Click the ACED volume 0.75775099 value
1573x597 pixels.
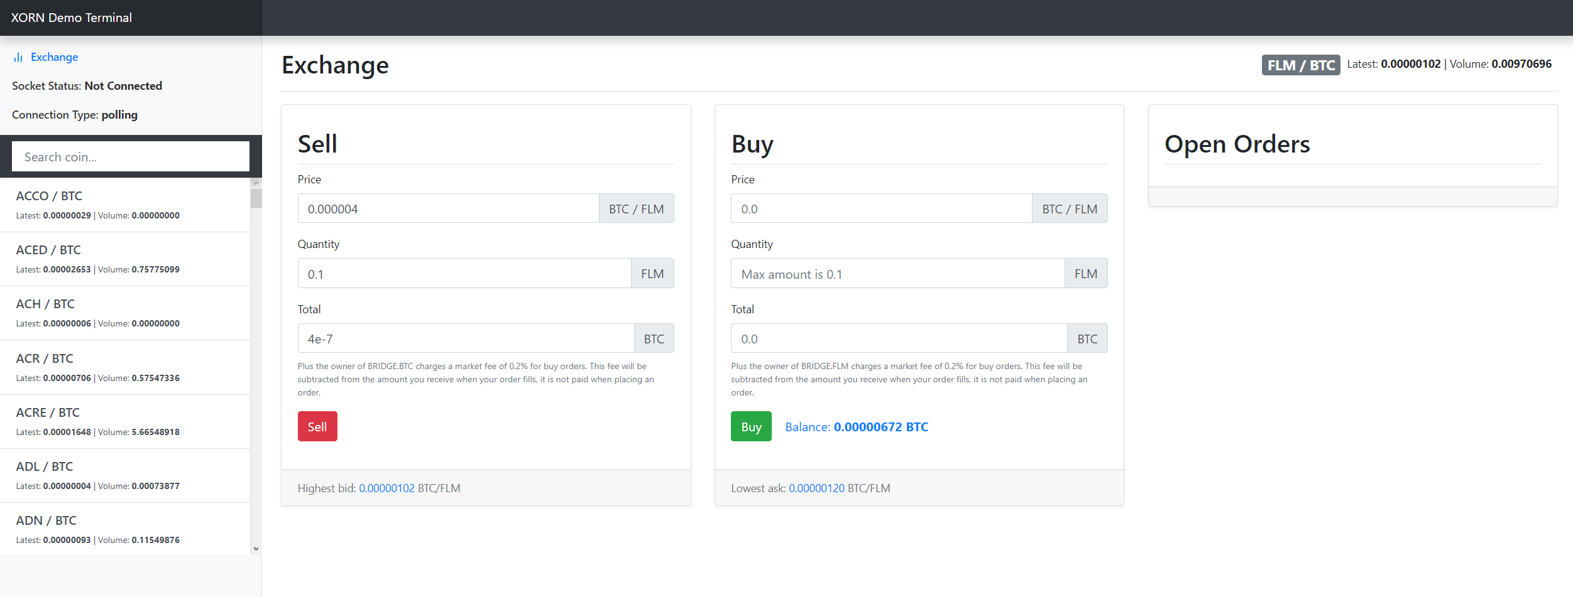[155, 269]
